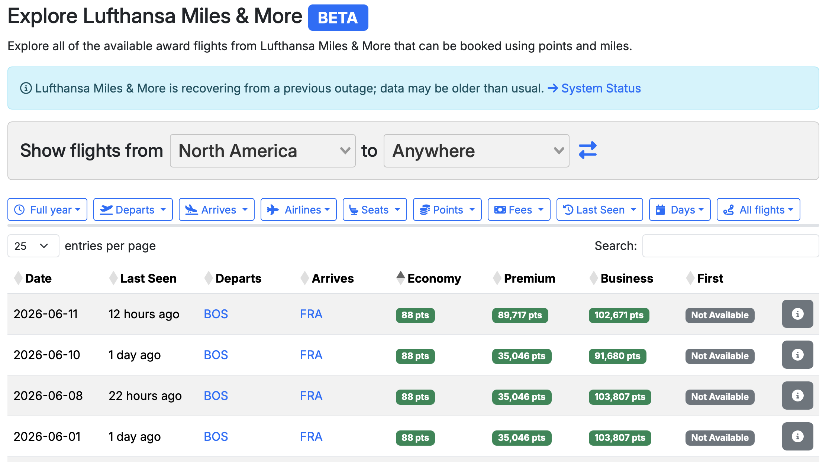Open the FRA link in 2026-06-01 row
The width and height of the screenshot is (829, 462).
pyautogui.click(x=311, y=437)
